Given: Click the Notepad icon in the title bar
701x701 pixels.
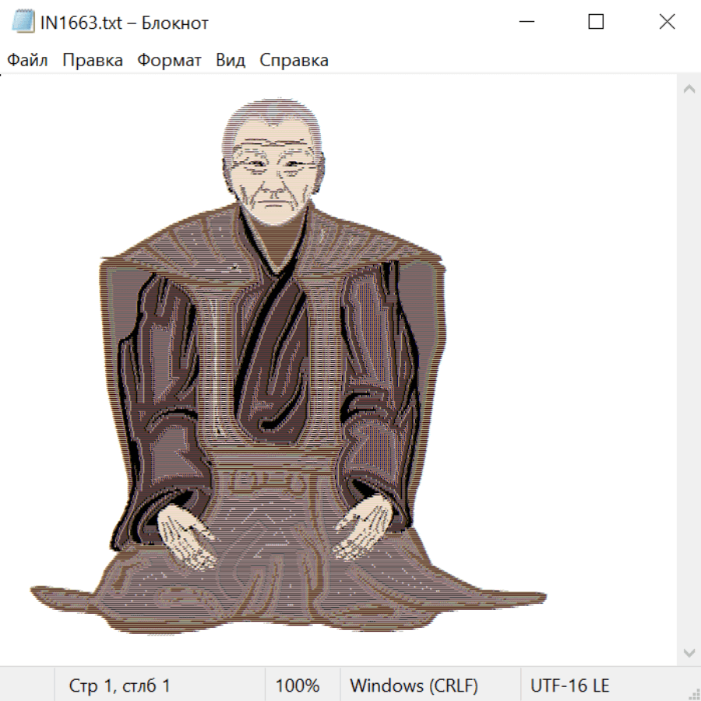Looking at the screenshot, I should pyautogui.click(x=23, y=23).
